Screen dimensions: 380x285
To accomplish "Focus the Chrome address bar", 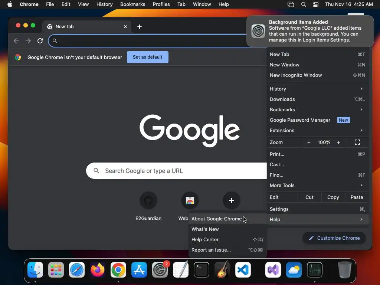I will 148,41.
